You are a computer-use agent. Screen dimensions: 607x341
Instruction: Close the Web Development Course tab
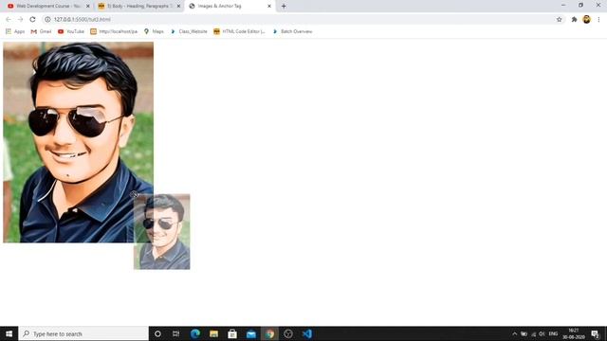88,7
